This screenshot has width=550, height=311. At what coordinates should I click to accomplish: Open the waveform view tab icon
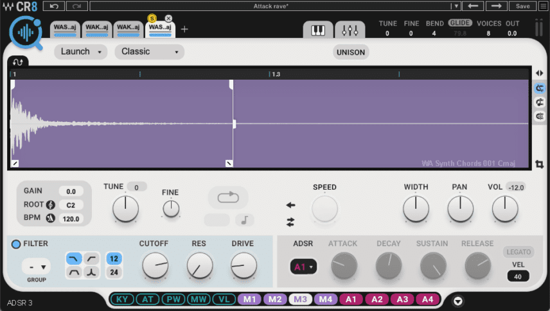pos(17,62)
